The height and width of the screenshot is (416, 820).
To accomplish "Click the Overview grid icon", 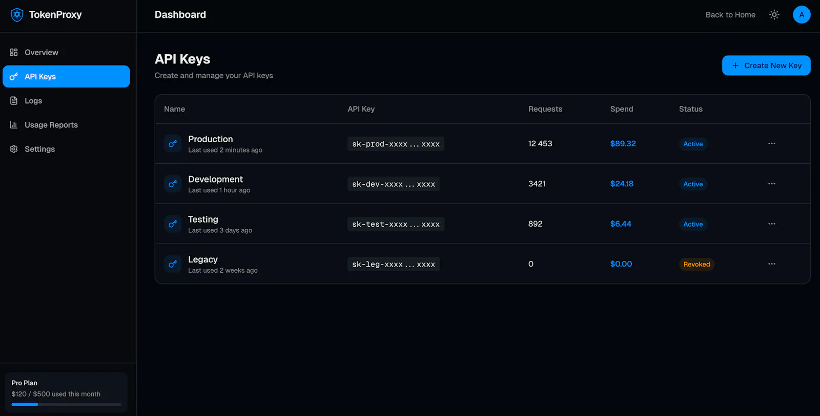I will click(14, 52).
